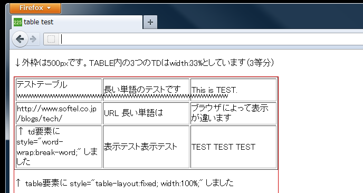This screenshot has width=363, height=193.
Task: Click the "http://www.softel.co.jp/blogs/tech/" cell text
Action: (x=57, y=113)
